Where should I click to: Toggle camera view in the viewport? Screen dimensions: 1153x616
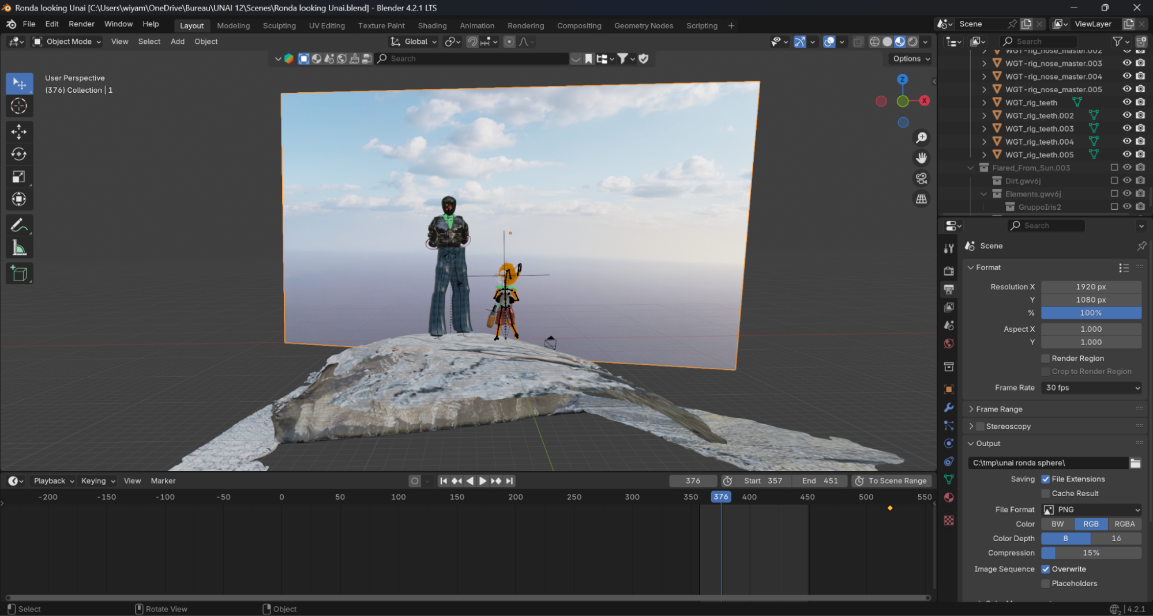click(x=921, y=178)
